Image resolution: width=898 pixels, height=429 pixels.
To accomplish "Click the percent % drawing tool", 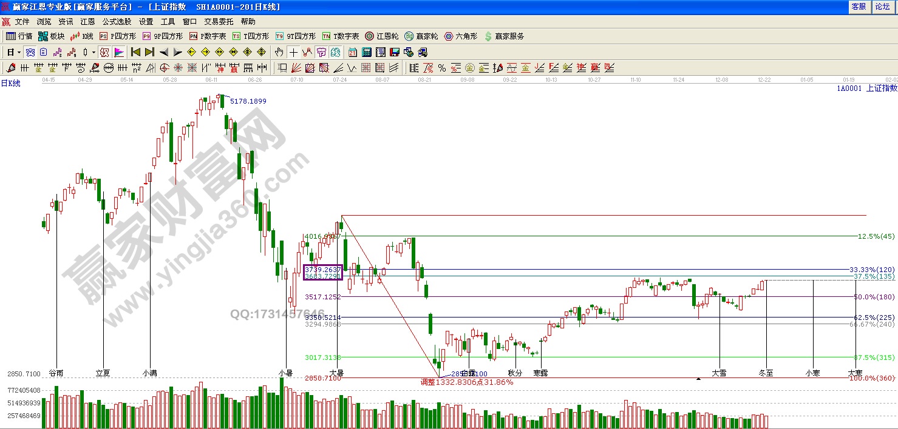I will 441,68.
